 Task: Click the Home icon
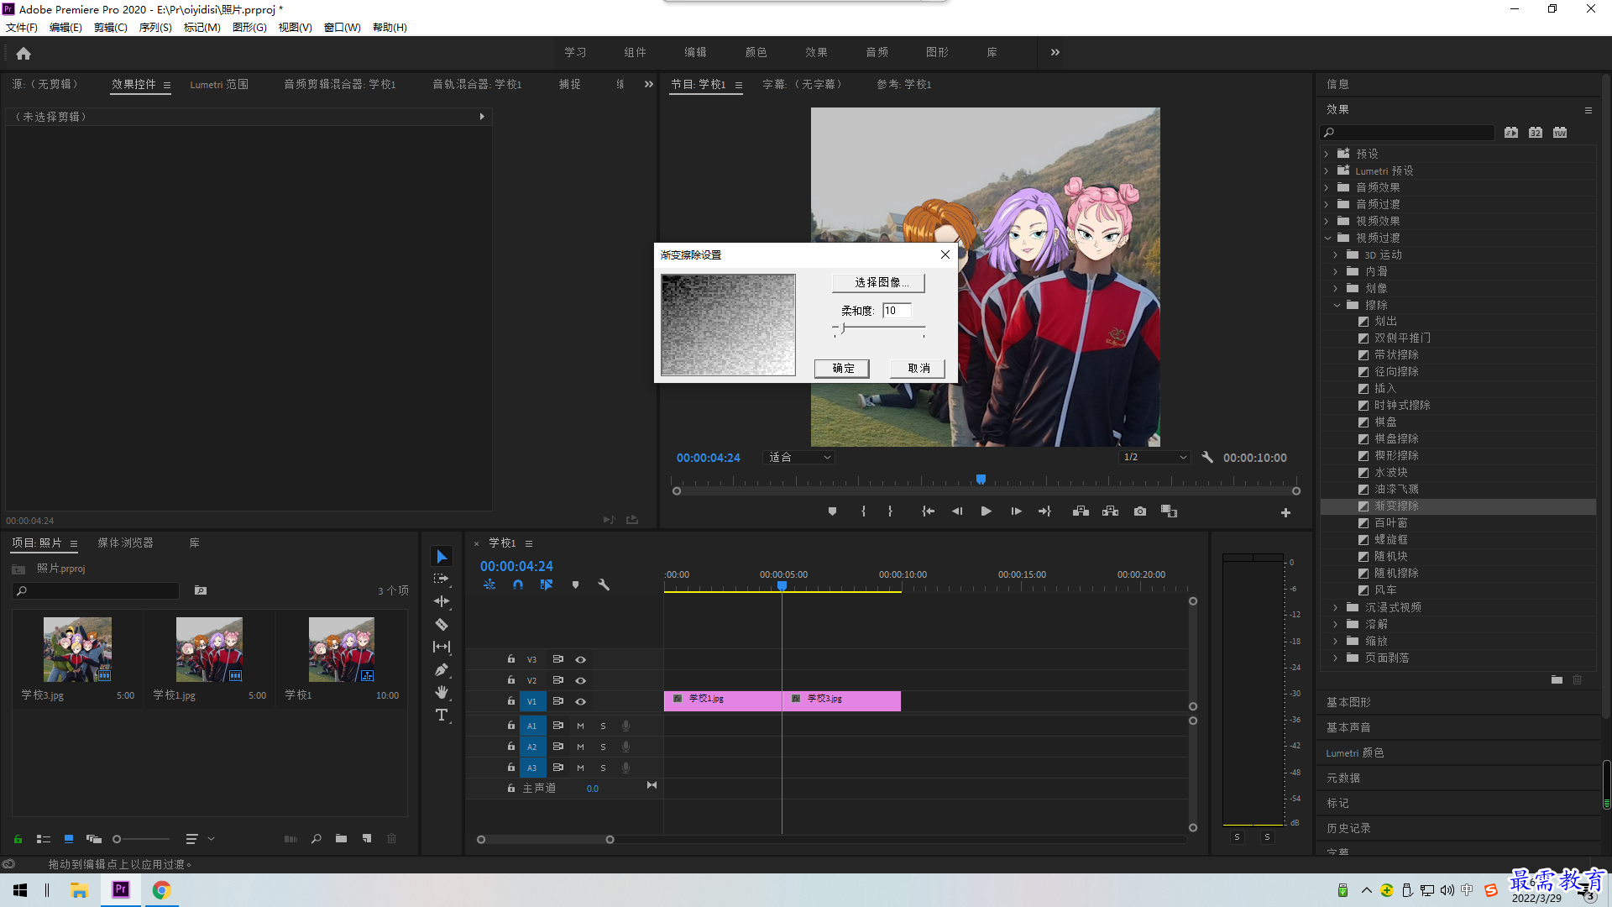[x=24, y=53]
